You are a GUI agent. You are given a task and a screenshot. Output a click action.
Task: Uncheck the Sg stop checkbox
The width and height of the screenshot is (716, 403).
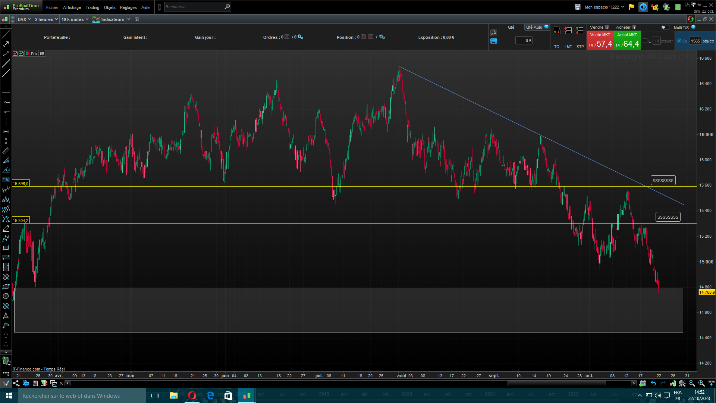point(679,41)
